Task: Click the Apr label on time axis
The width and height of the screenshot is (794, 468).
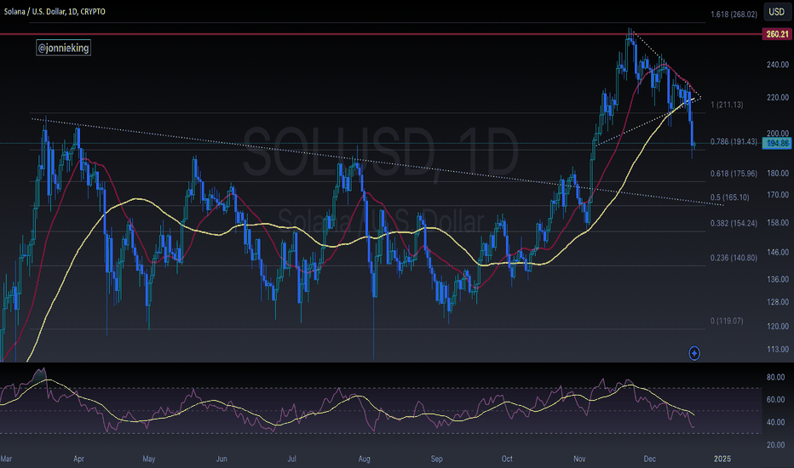Action: tap(78, 459)
